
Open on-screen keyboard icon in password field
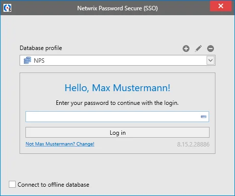click(204, 117)
